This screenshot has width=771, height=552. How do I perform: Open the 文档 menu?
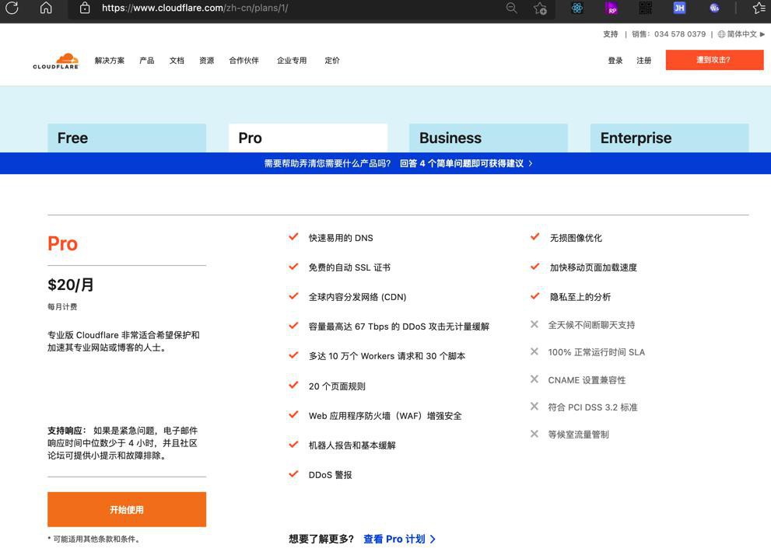point(177,61)
